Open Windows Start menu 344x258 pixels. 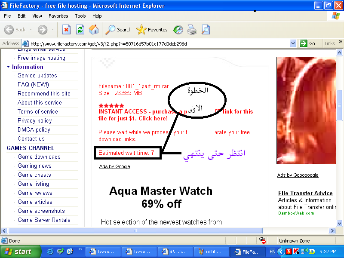(x=21, y=252)
